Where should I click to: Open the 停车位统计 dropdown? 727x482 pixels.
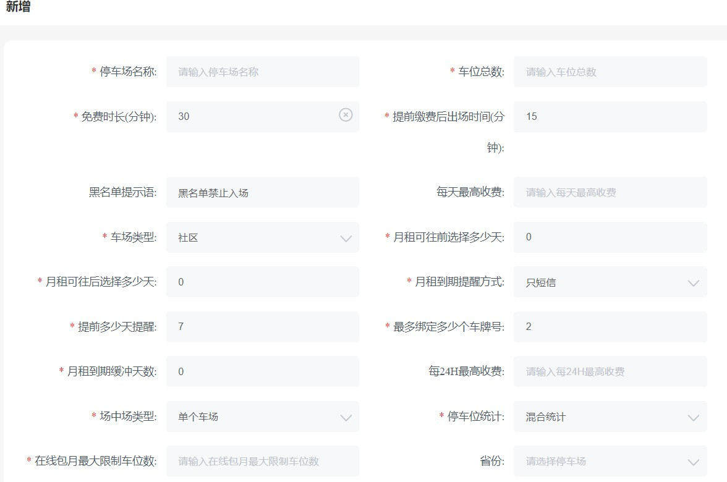pos(693,418)
